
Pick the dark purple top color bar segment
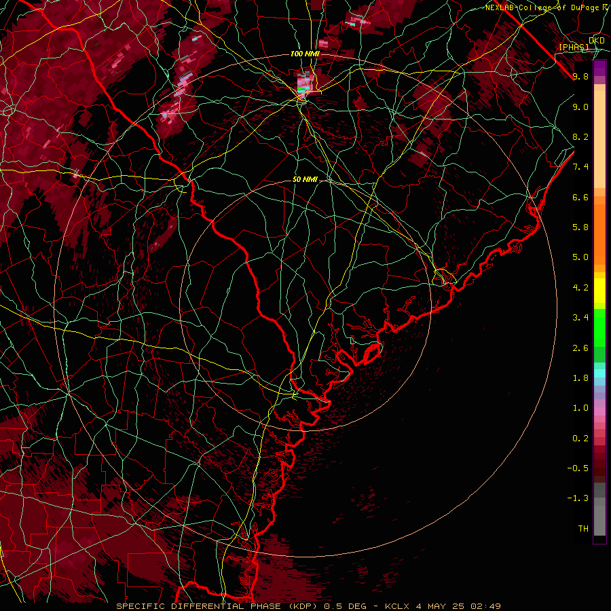[599, 68]
